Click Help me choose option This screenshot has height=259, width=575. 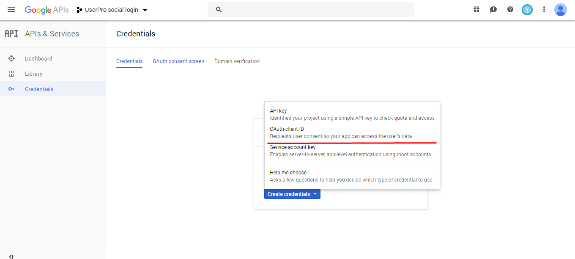(352, 176)
